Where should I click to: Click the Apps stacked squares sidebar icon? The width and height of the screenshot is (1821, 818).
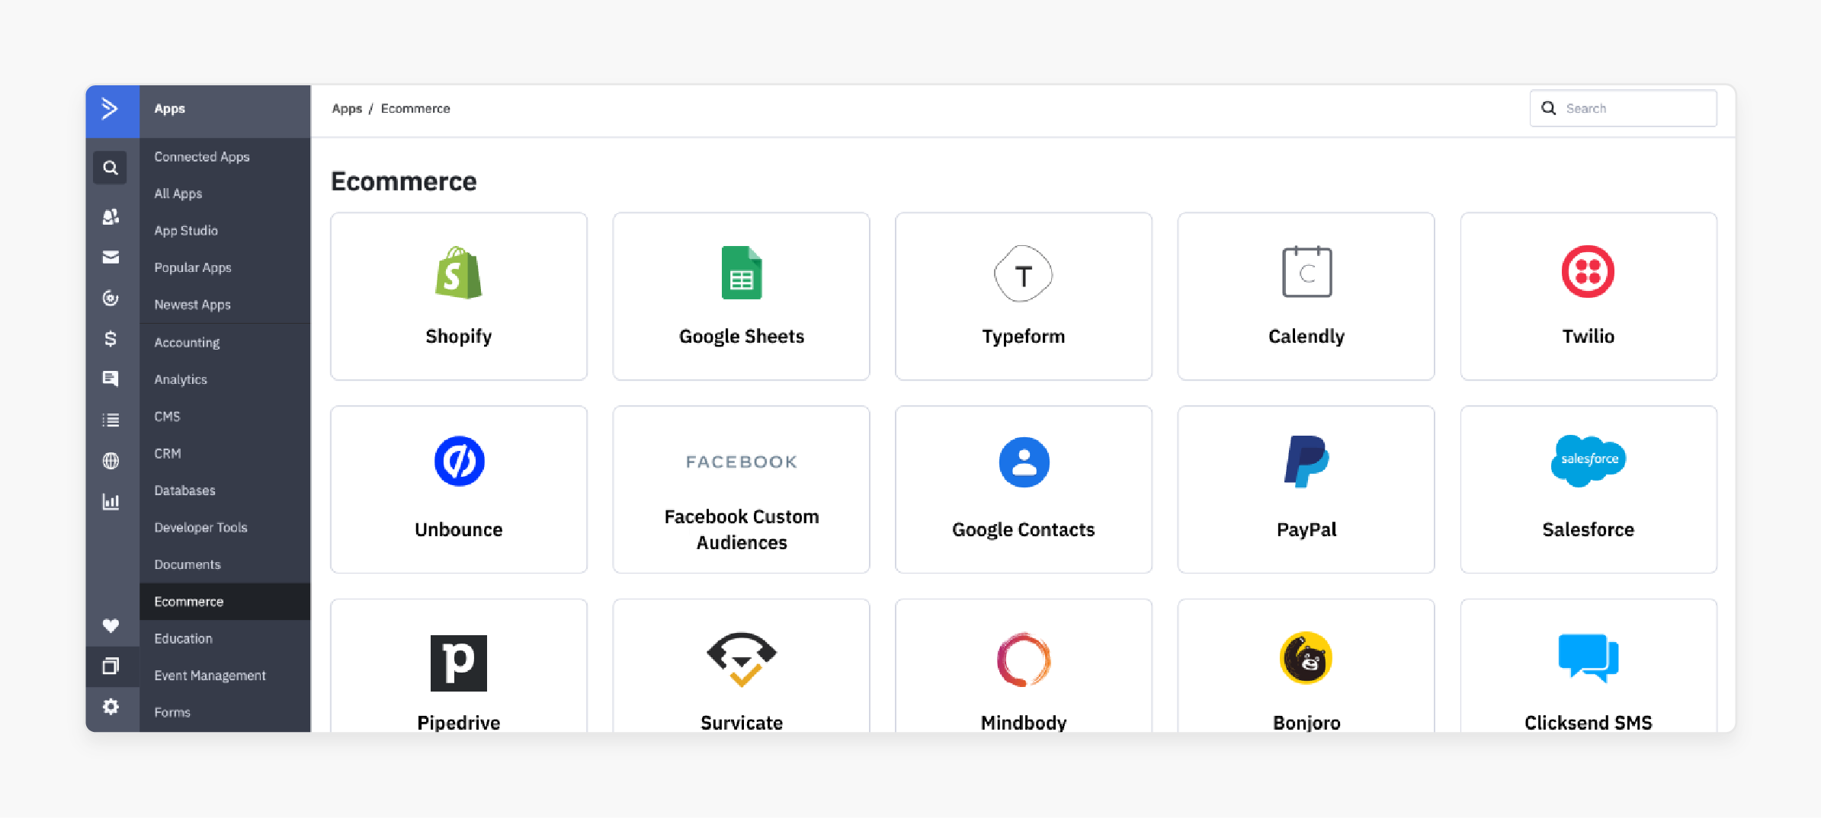pyautogui.click(x=111, y=666)
